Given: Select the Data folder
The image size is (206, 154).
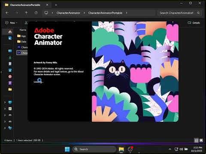Looking at the screenshot, I should click(22, 41).
